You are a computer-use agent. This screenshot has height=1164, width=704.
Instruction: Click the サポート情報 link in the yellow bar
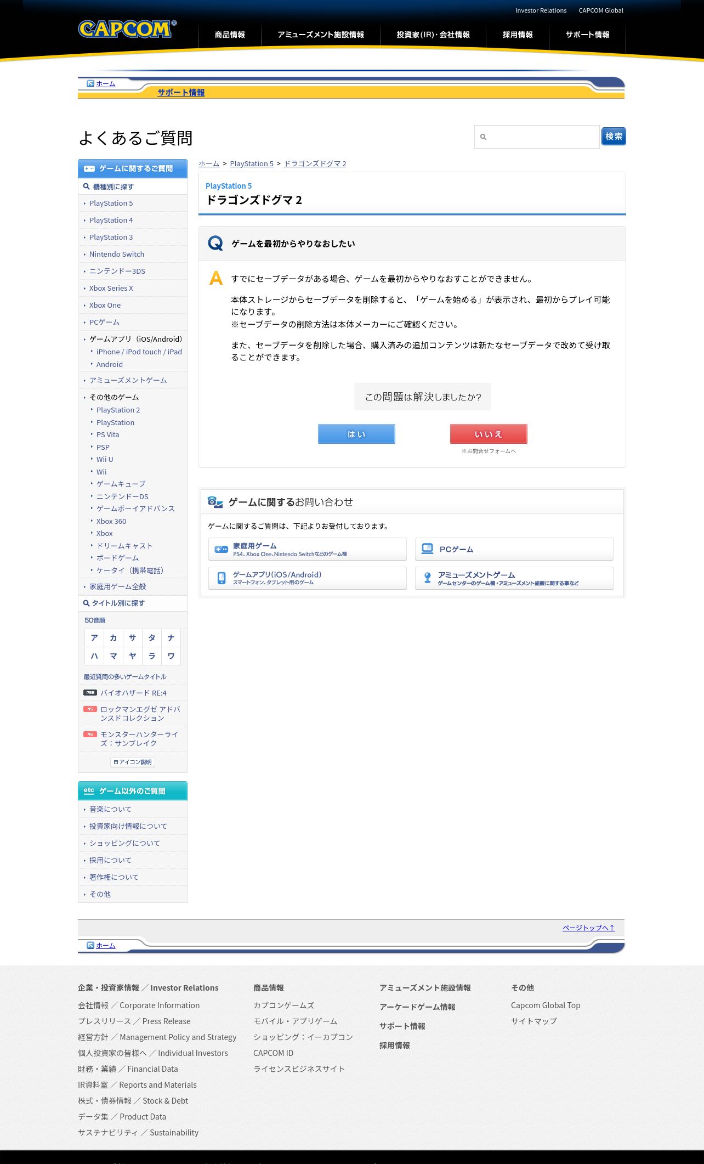tap(181, 93)
